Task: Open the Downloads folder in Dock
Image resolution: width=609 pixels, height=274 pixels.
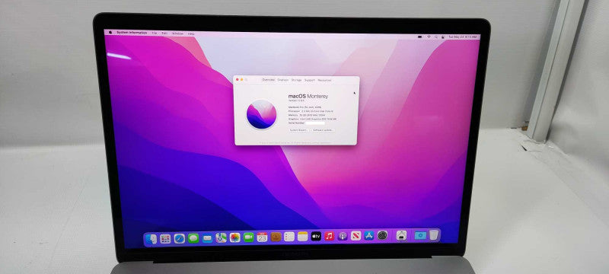Action: [x=420, y=235]
